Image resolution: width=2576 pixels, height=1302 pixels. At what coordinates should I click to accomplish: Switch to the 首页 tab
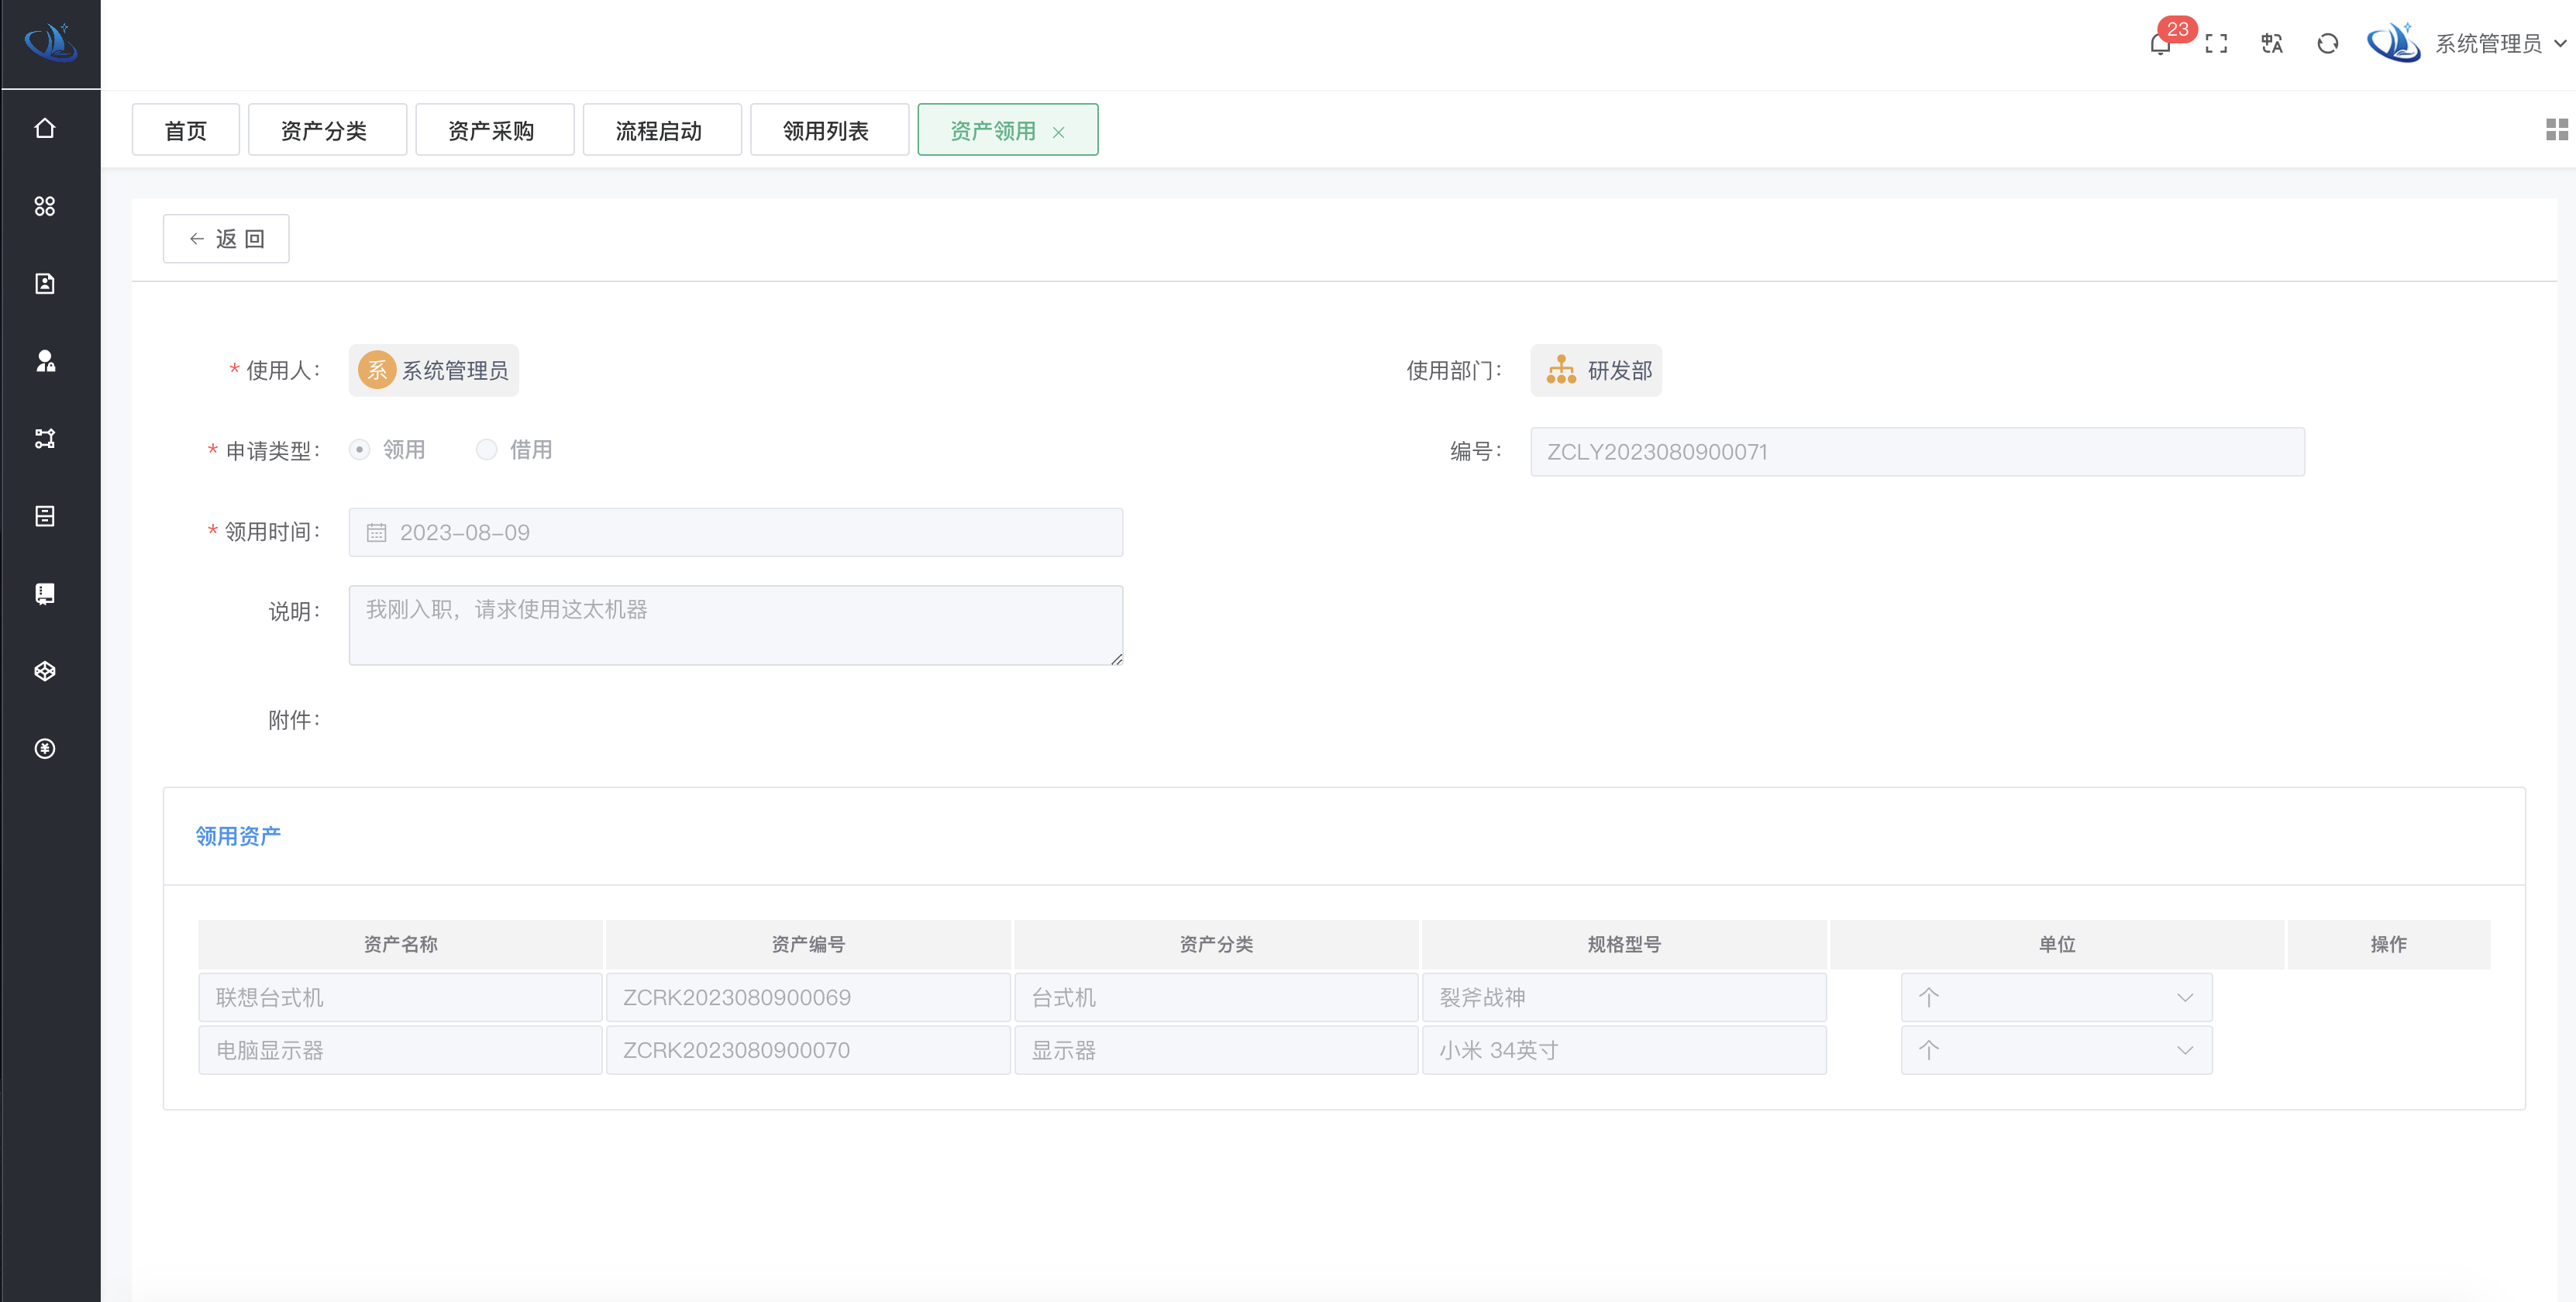(x=186, y=130)
